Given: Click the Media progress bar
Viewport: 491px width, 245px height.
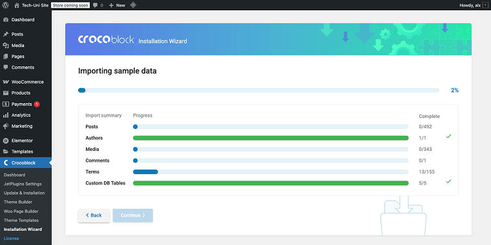Looking at the screenshot, I should (271, 149).
